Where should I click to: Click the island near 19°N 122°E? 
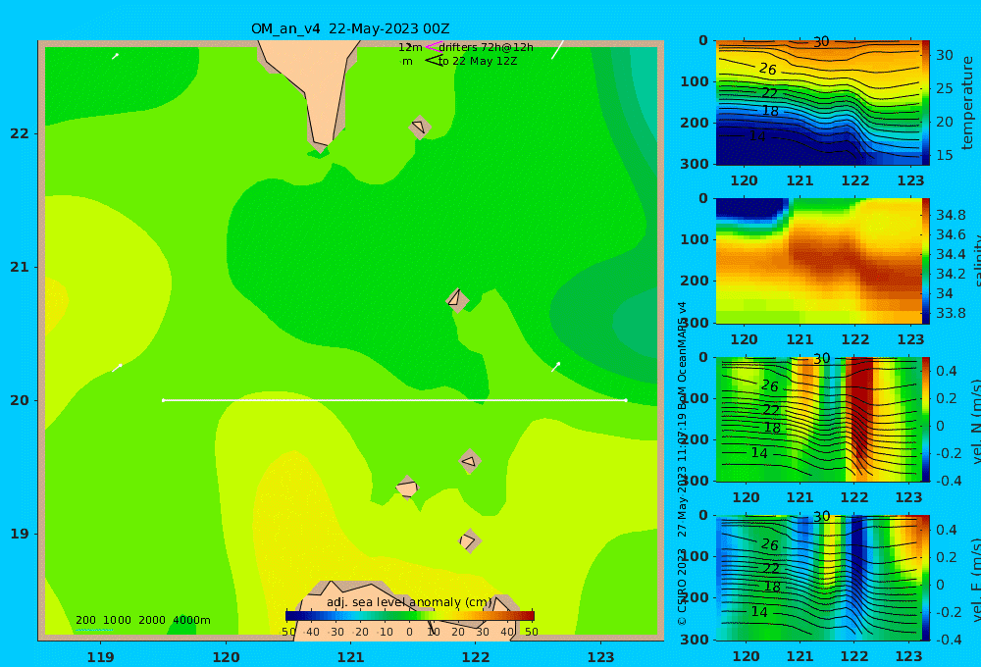tap(470, 540)
